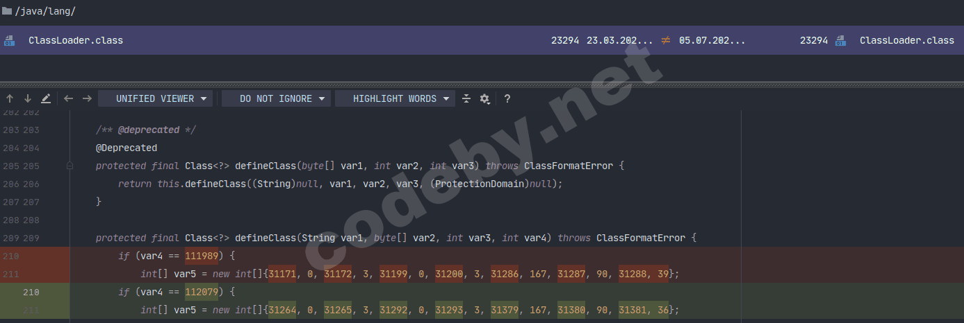Click line number 210 in removed block gutter
Viewport: 964px width, 323px height.
[x=11, y=256]
